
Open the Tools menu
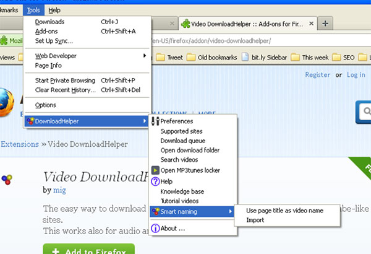pyautogui.click(x=33, y=10)
